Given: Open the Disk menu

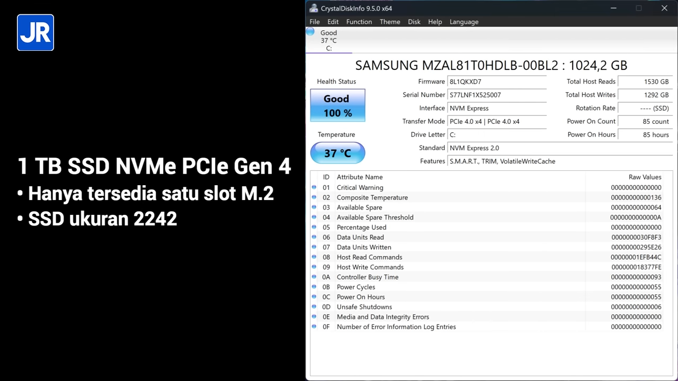Looking at the screenshot, I should (414, 22).
